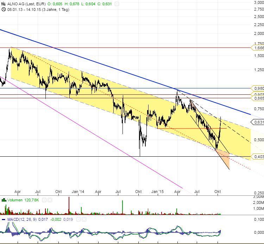Click the 1,250 price axis label
This screenshot has height=244, width=264.
259,70
